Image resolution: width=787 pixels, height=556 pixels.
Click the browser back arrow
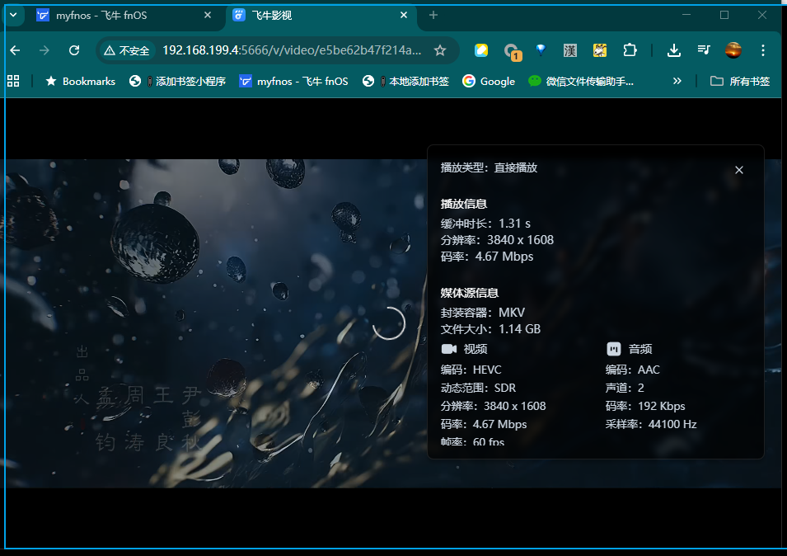point(15,50)
